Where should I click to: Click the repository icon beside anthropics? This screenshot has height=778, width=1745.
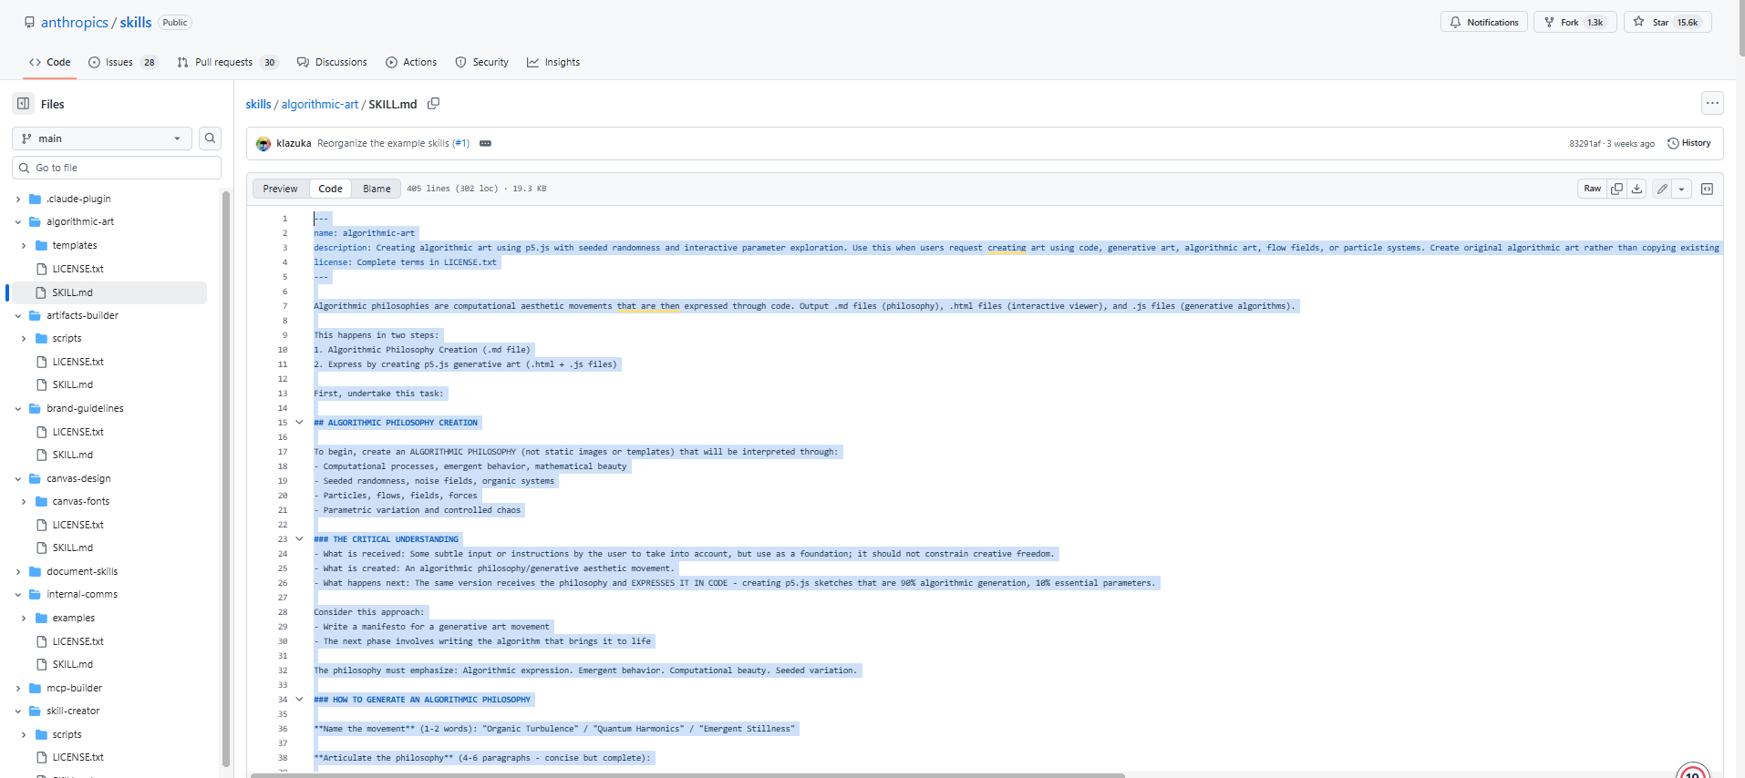tap(29, 22)
